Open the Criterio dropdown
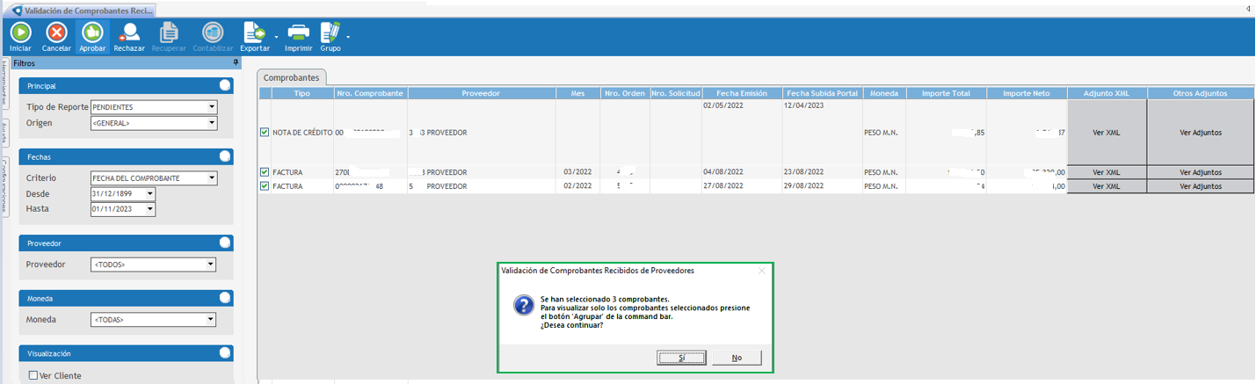 [211, 178]
